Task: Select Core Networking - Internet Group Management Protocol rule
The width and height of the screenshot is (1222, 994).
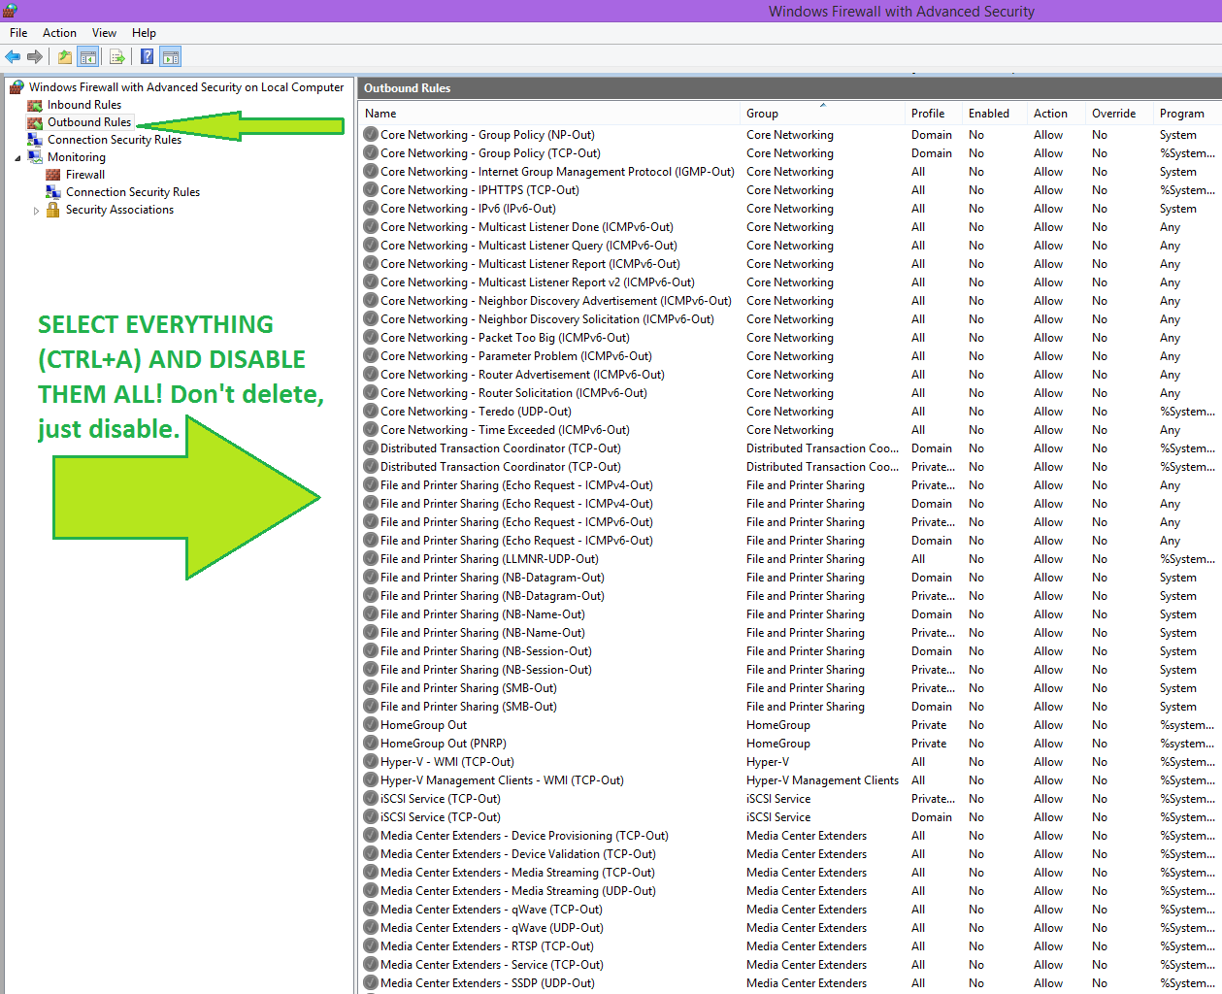Action: coord(557,172)
